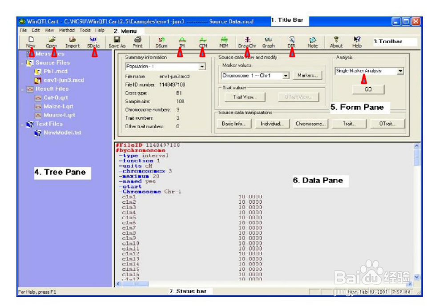Click the Save As toolbar icon
The image size is (435, 306).
[117, 42]
